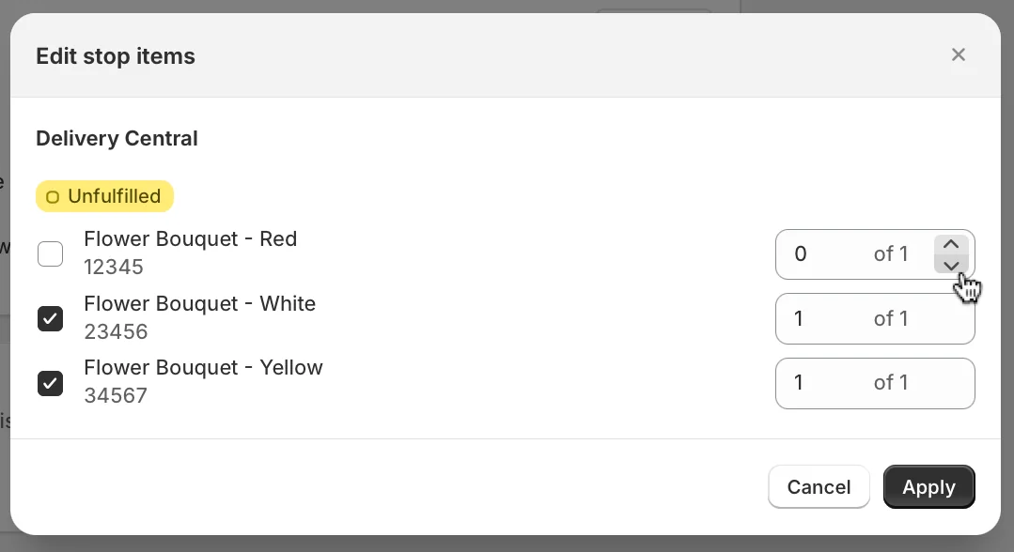Click the SKU number 12345
This screenshot has height=552, width=1014.
click(114, 267)
